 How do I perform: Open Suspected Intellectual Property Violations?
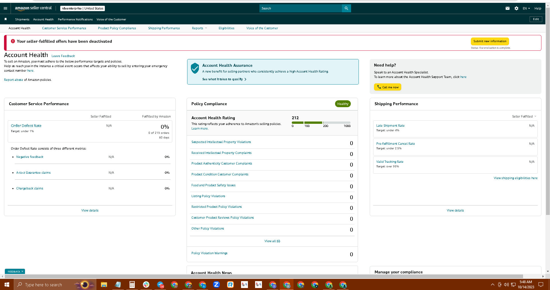(221, 142)
